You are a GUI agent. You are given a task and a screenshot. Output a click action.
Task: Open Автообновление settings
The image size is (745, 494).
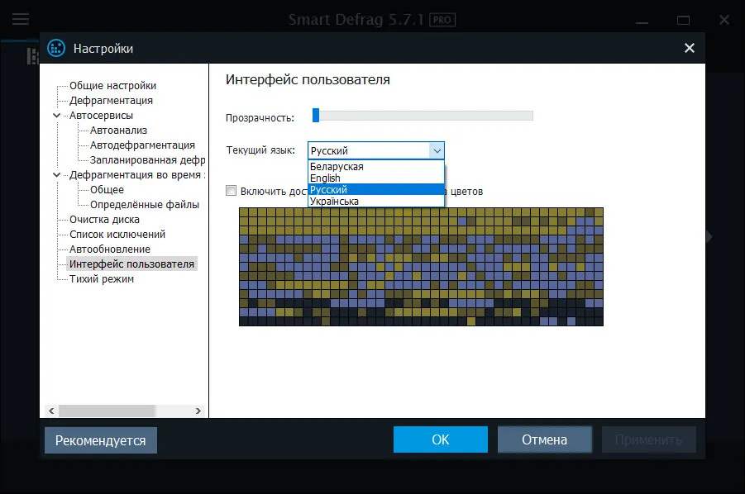pyautogui.click(x=109, y=249)
